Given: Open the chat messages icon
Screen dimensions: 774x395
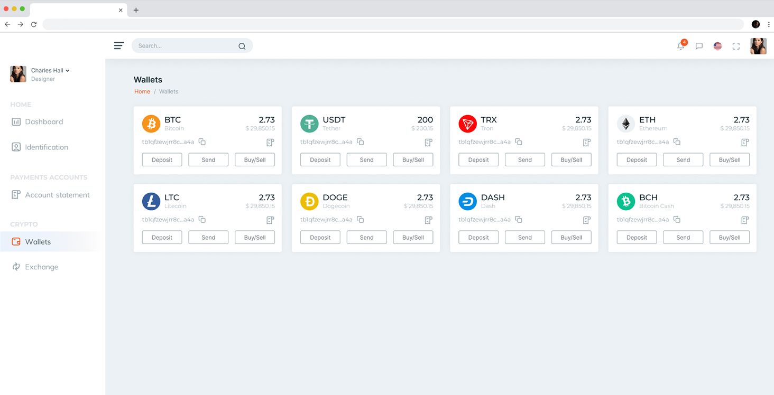Looking at the screenshot, I should click(x=699, y=46).
